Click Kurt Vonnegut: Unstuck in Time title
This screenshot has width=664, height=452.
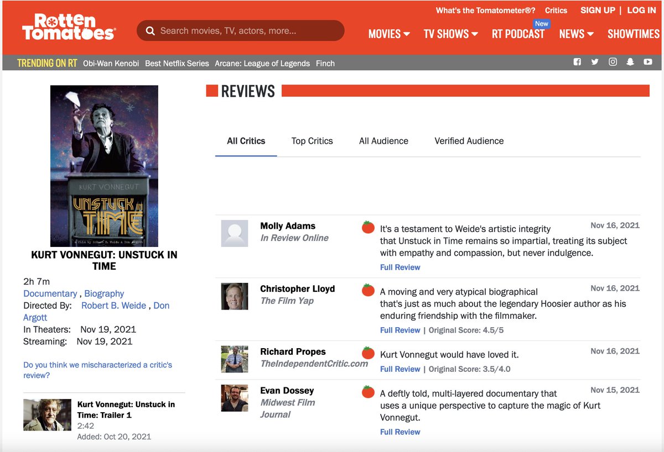click(104, 260)
